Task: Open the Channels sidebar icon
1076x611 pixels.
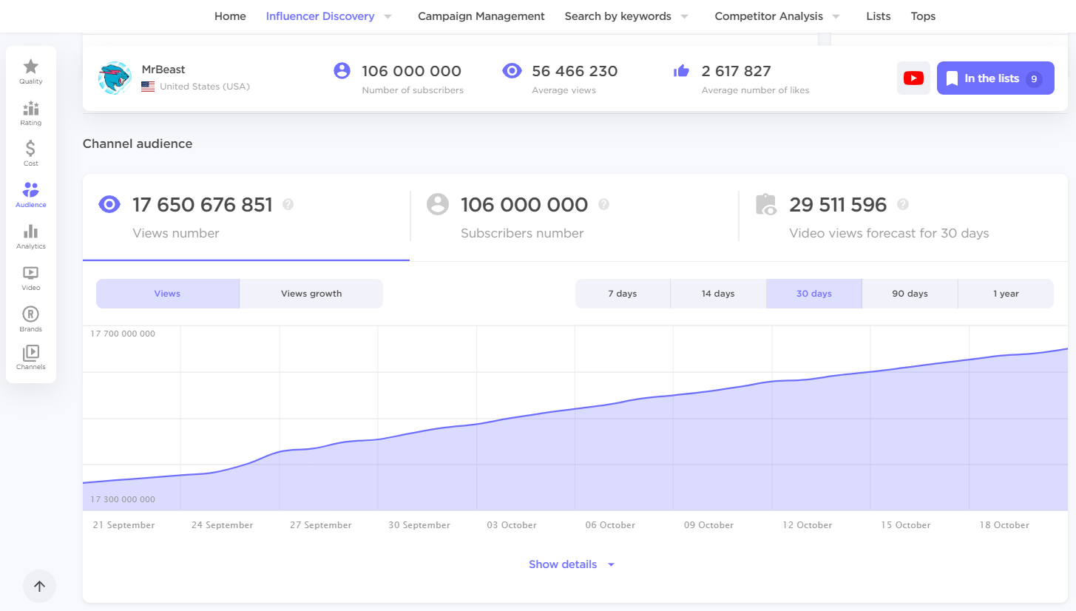Action: [x=30, y=353]
